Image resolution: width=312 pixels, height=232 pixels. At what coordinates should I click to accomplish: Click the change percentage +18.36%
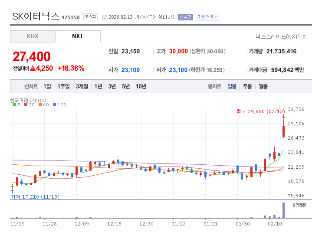click(x=71, y=68)
